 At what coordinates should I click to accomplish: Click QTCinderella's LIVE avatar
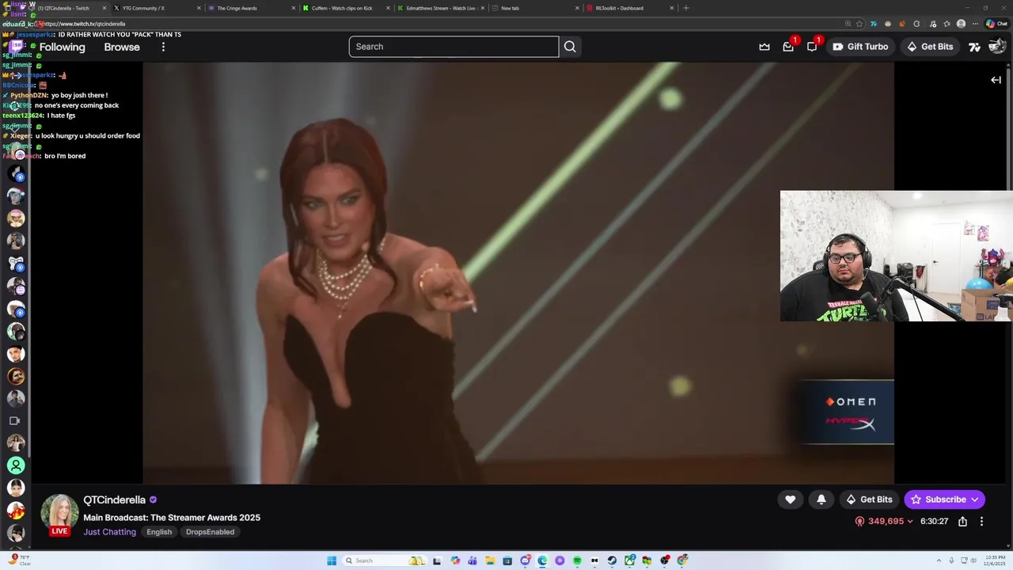coord(59,515)
